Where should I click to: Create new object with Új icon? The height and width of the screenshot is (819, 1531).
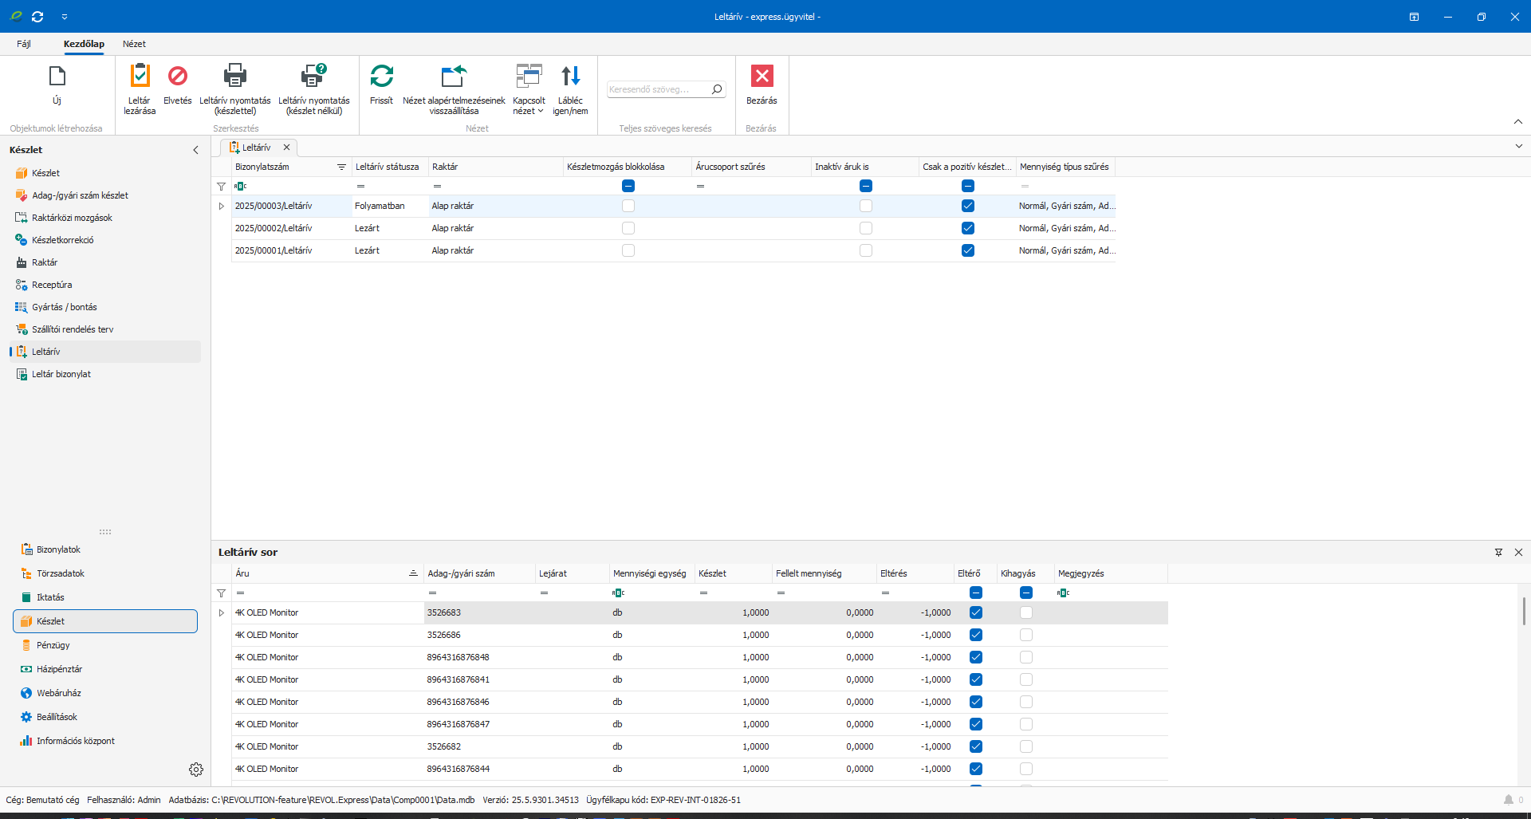point(57,77)
